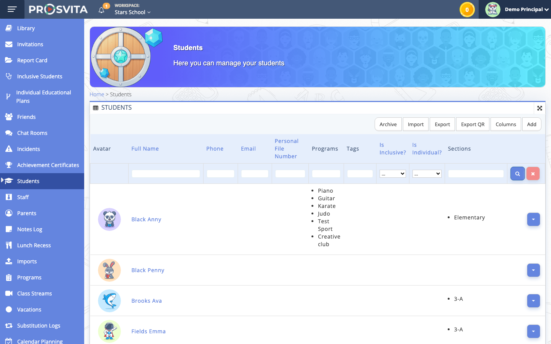Screen dimensions: 551x344
Task: Click the Class Streams video icon
Action: 9,294
